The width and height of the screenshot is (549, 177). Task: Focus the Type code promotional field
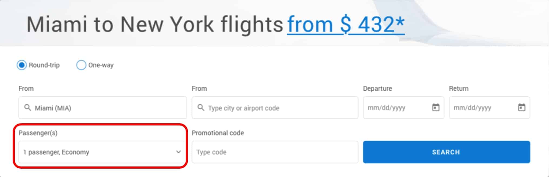(275, 152)
